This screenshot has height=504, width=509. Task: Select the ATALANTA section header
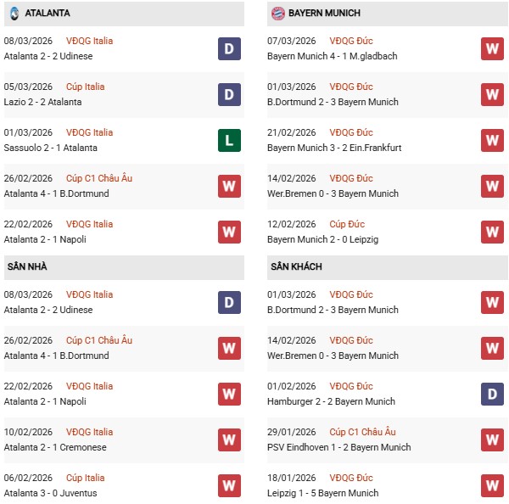click(47, 14)
